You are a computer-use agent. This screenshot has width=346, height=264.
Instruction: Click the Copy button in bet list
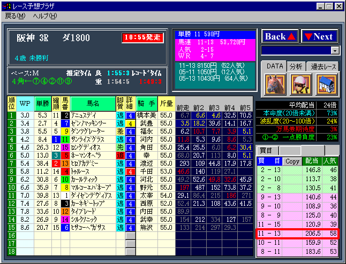292,160
